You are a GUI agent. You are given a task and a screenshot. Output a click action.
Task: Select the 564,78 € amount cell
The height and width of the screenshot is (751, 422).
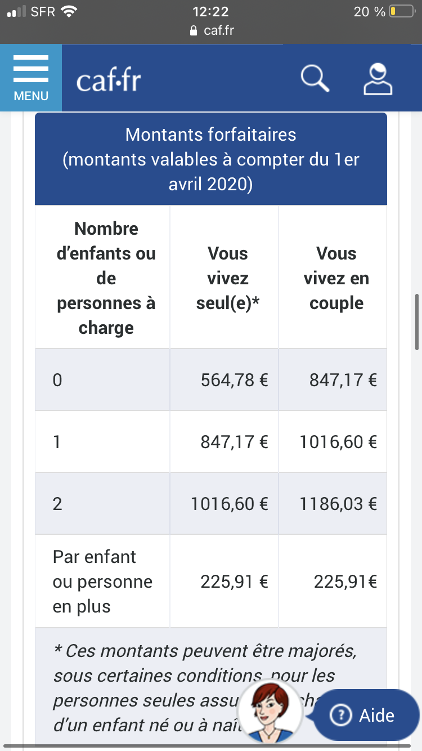pyautogui.click(x=234, y=380)
